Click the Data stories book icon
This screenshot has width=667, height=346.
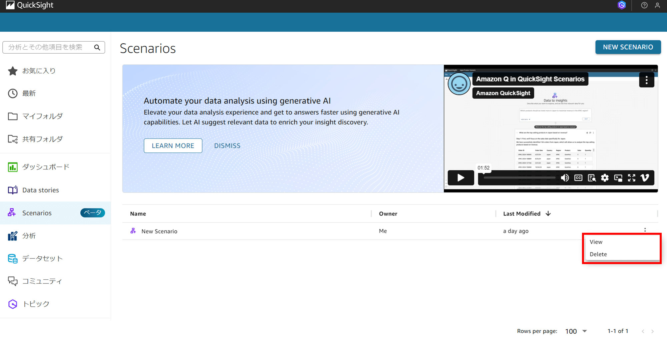tap(13, 190)
